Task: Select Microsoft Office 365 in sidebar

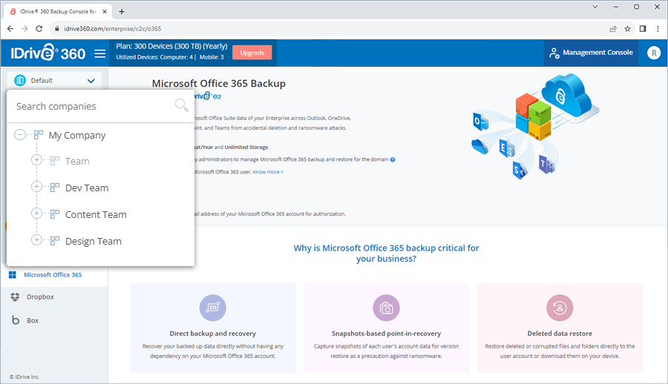Action: tap(52, 275)
